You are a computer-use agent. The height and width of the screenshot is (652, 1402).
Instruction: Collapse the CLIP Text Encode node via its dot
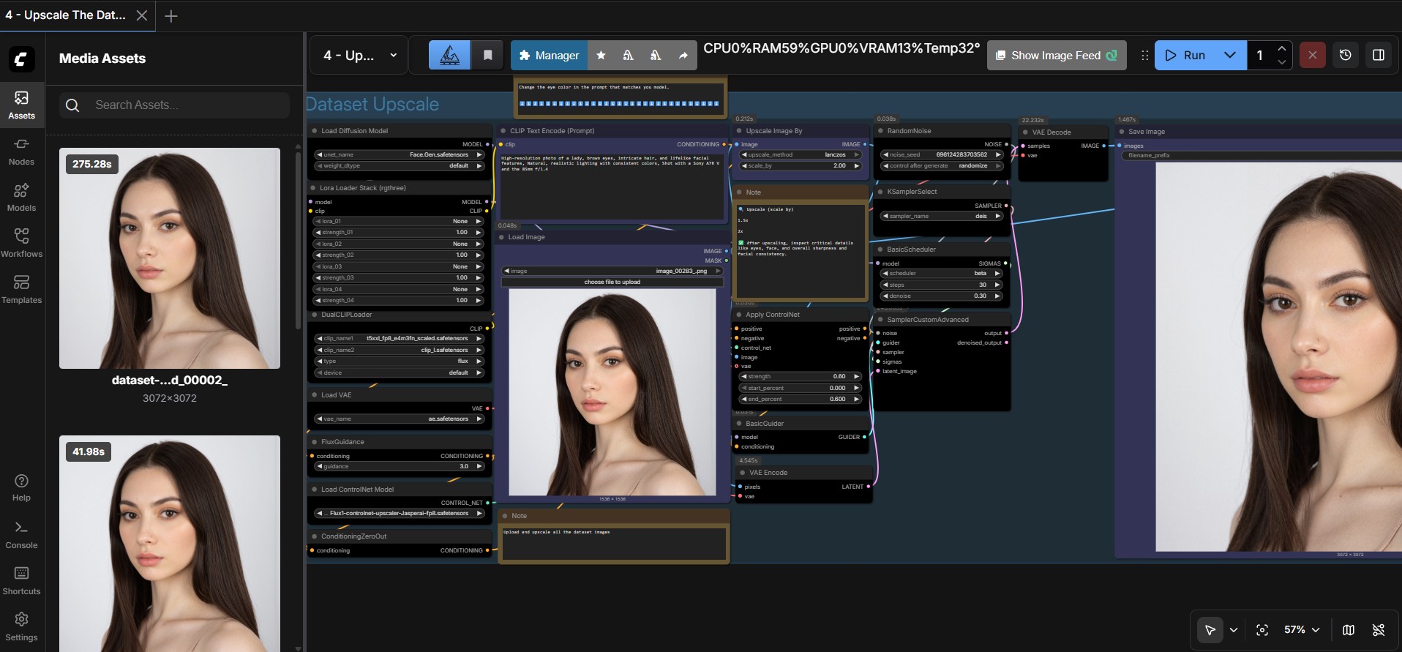click(503, 131)
